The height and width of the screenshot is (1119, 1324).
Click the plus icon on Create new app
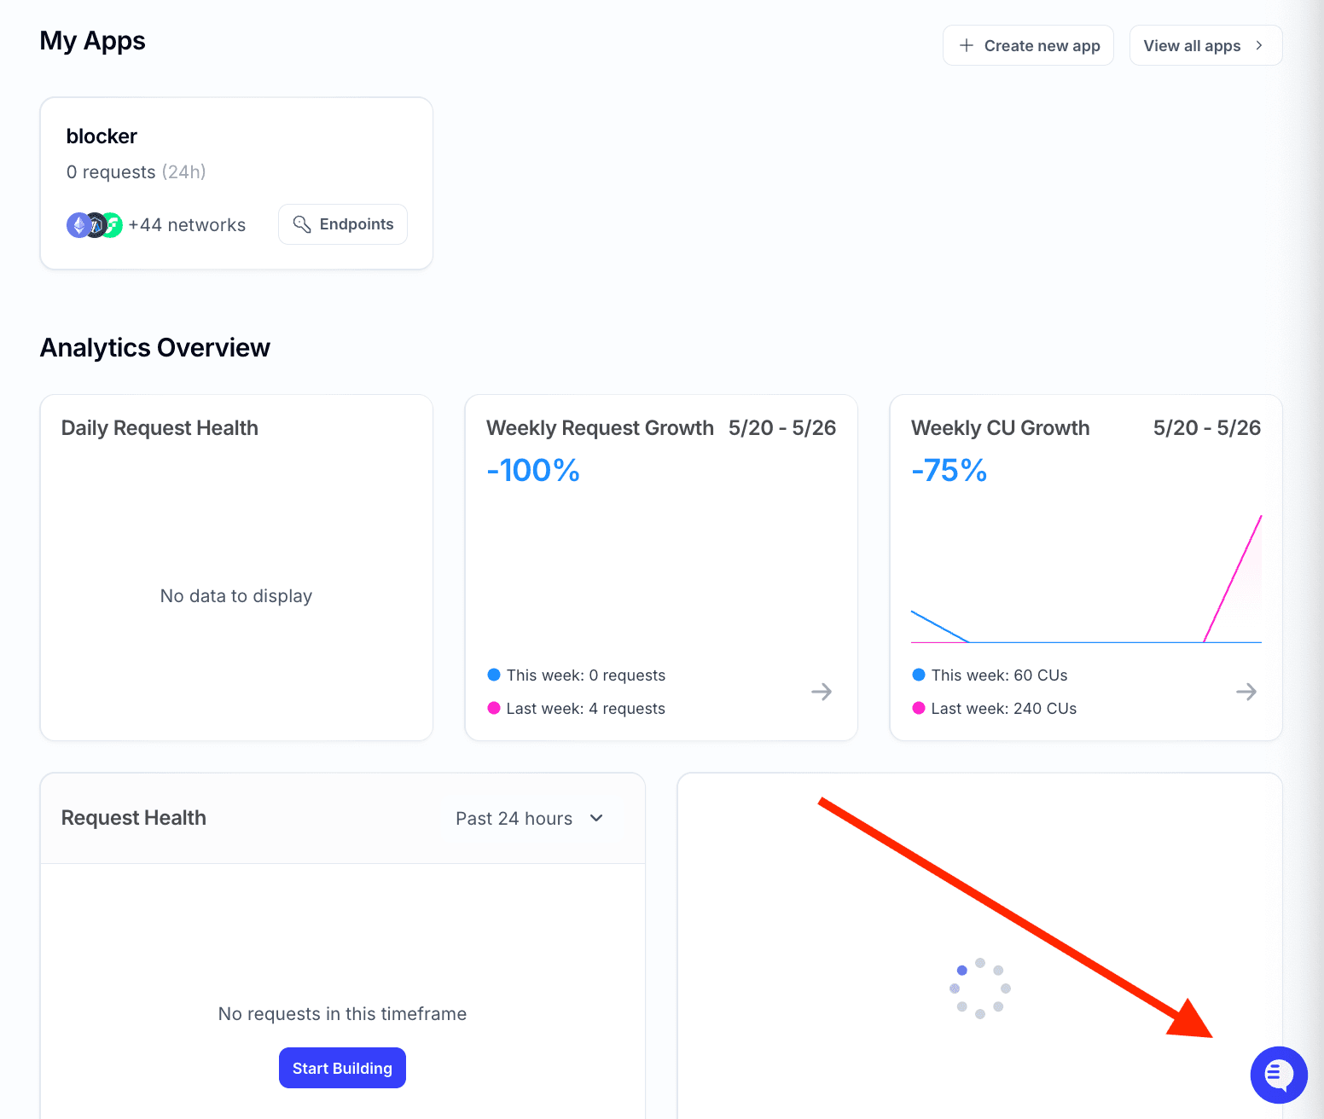click(x=965, y=45)
